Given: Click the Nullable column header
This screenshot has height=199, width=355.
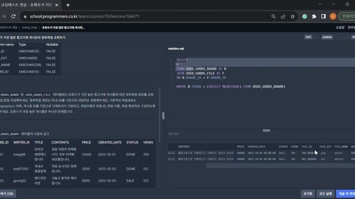Looking at the screenshot, I should [x=52, y=44].
